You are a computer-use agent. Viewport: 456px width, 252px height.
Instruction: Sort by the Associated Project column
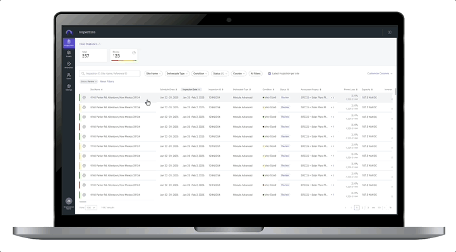(x=311, y=89)
